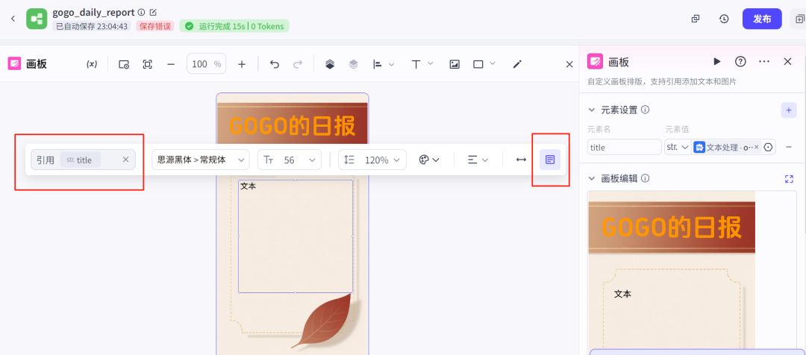Open the 思源黑体 > 常规体 font dropdown

[201, 160]
